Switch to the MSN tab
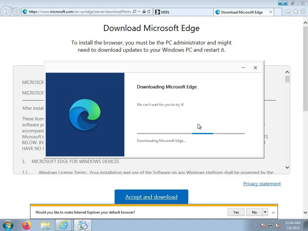Image resolution: width=308 pixels, height=231 pixels. tap(183, 12)
